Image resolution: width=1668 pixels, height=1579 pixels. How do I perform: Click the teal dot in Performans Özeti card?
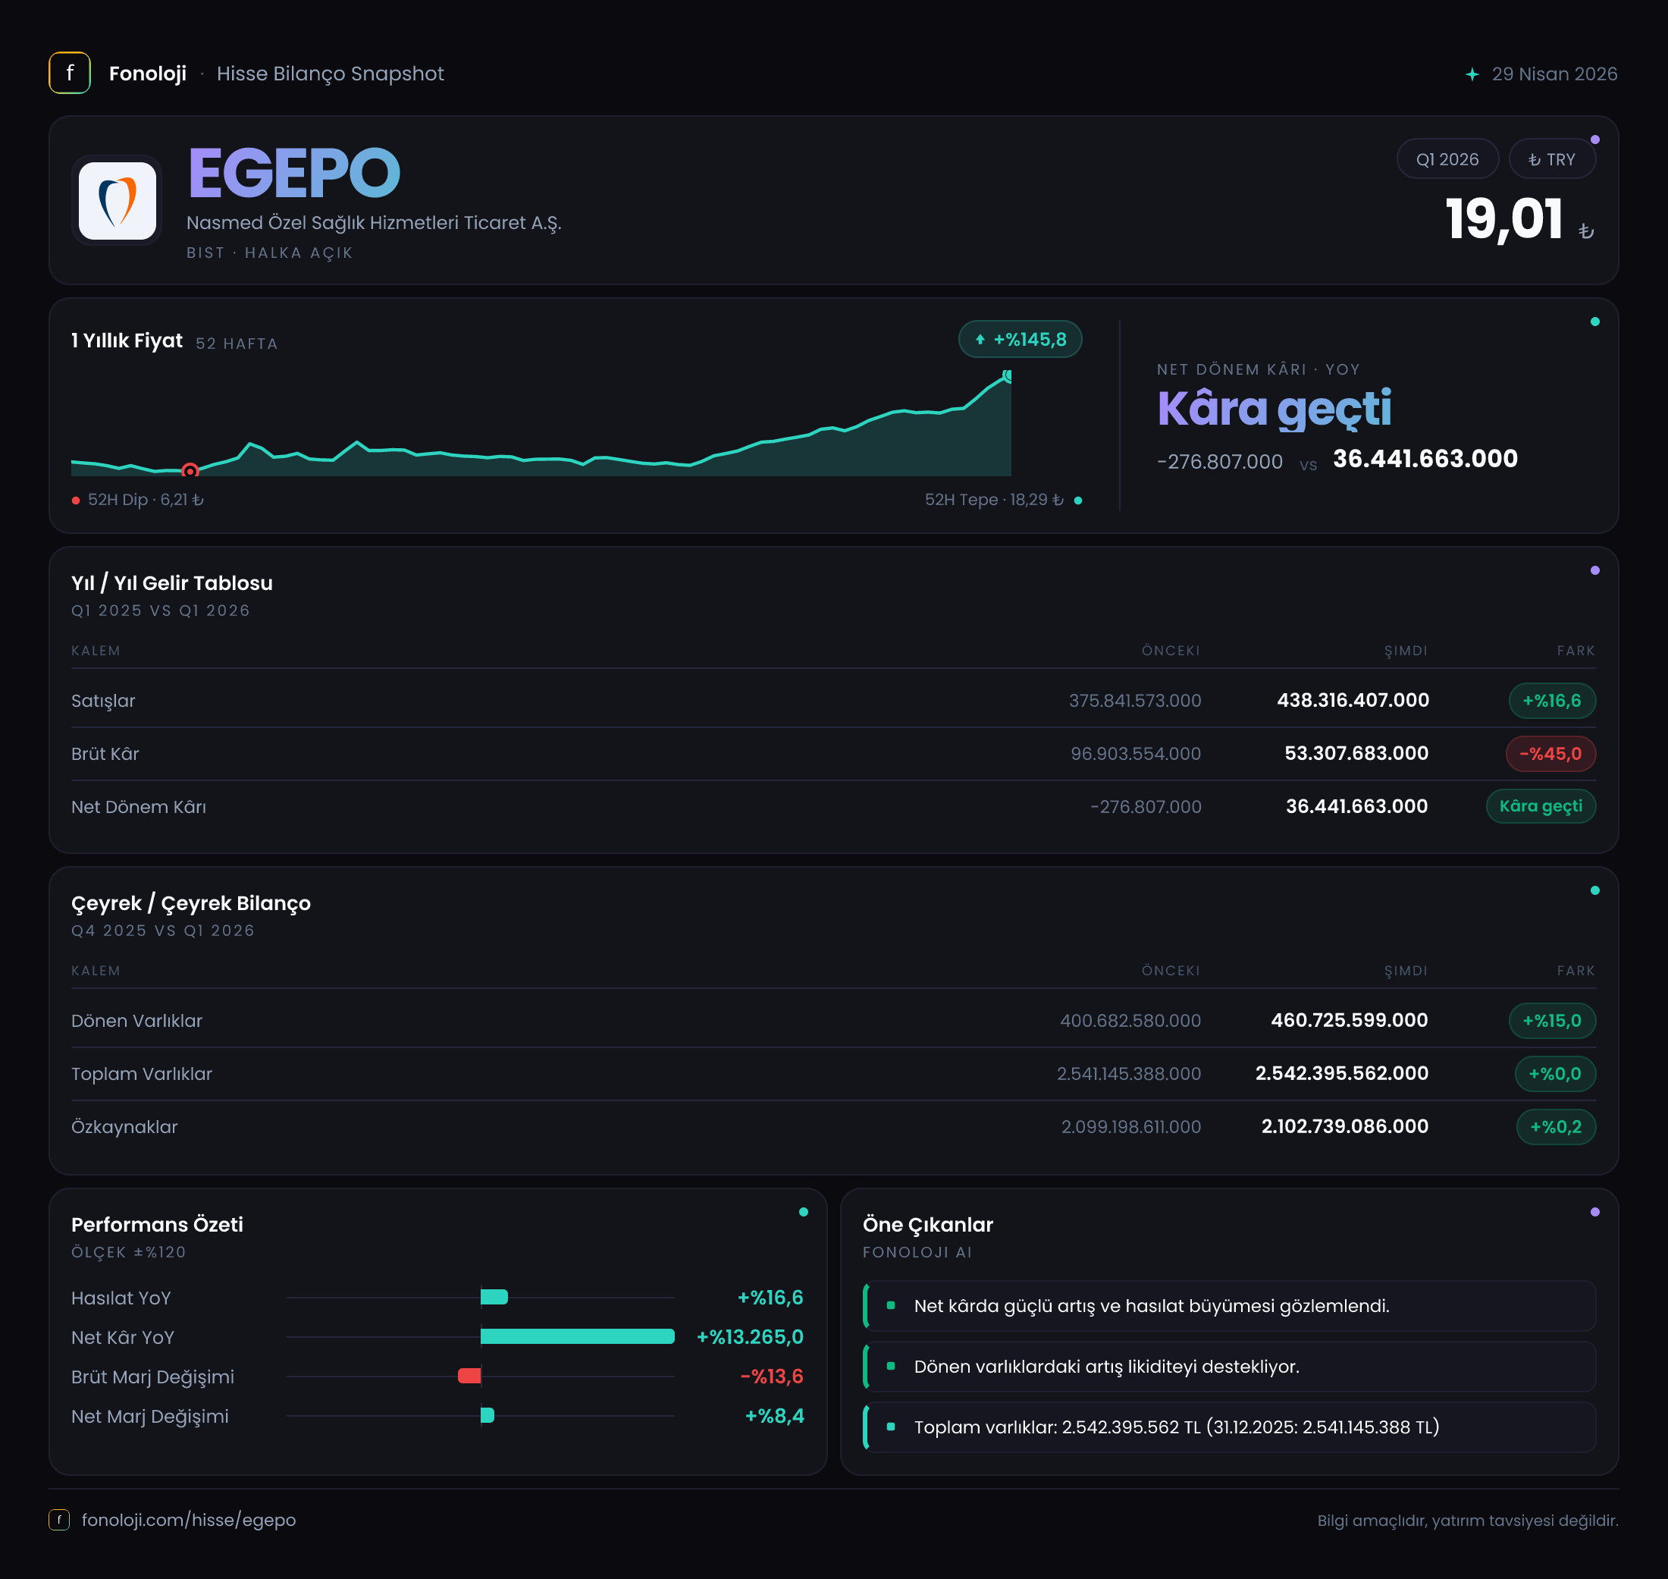point(804,1212)
